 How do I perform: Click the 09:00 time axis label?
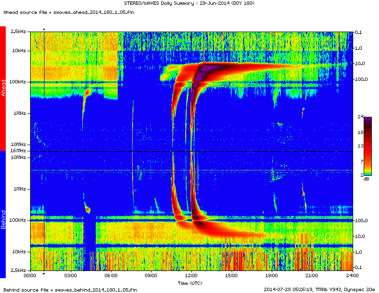tap(151, 276)
